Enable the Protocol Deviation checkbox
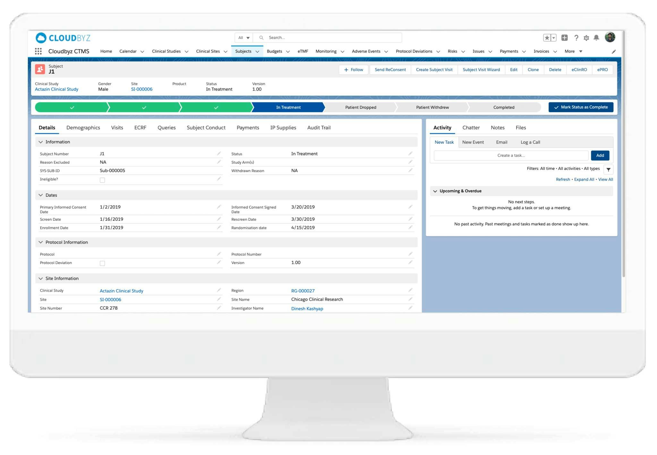Screen dimensions: 657x455 [102, 263]
